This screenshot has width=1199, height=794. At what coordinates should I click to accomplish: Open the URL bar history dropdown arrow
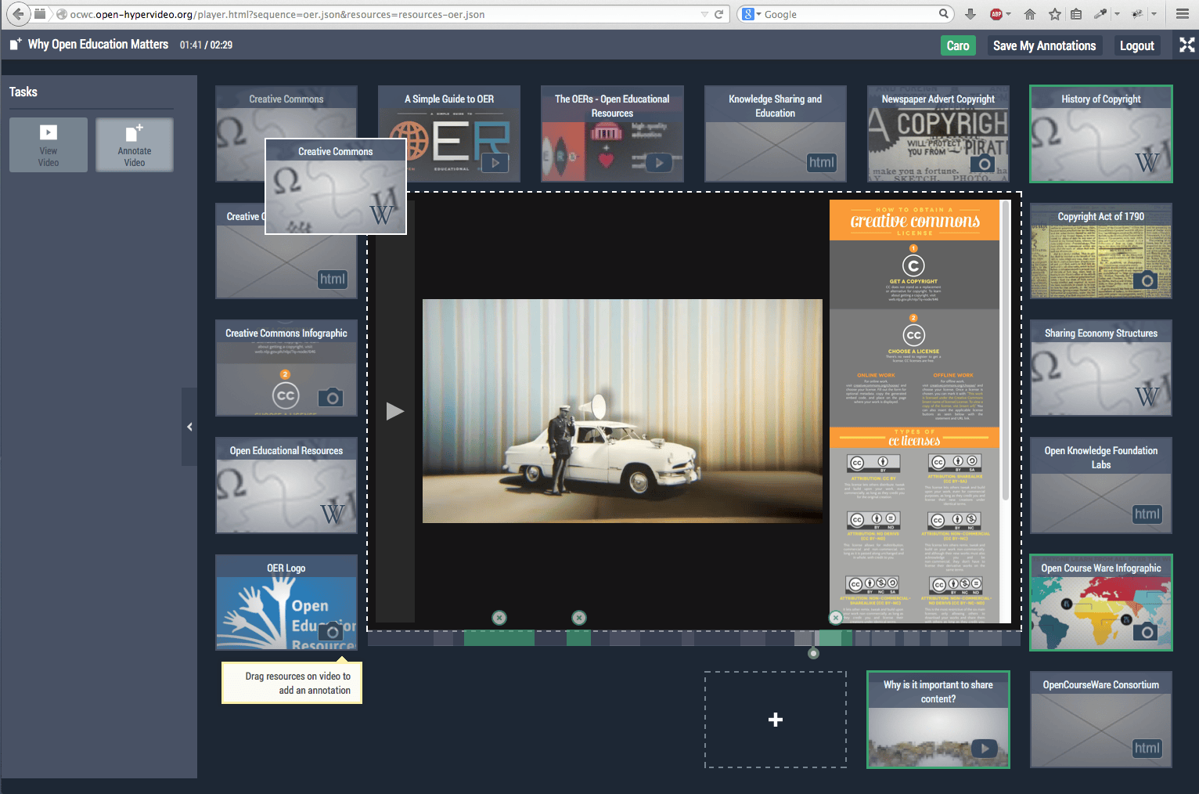pos(704,14)
